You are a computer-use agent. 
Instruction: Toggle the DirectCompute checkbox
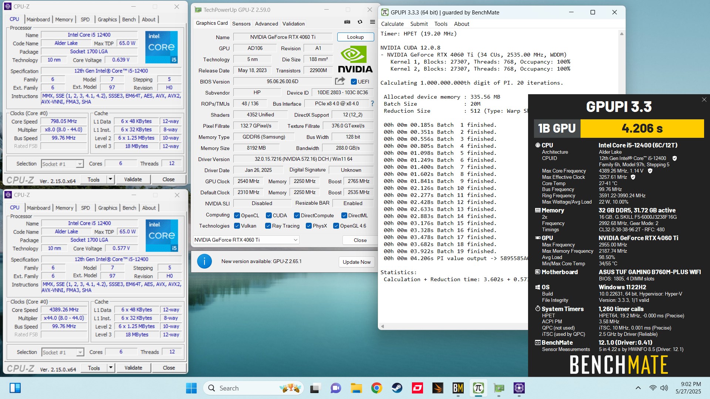coord(297,215)
